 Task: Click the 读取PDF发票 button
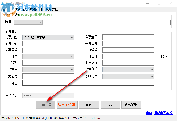point(67,105)
